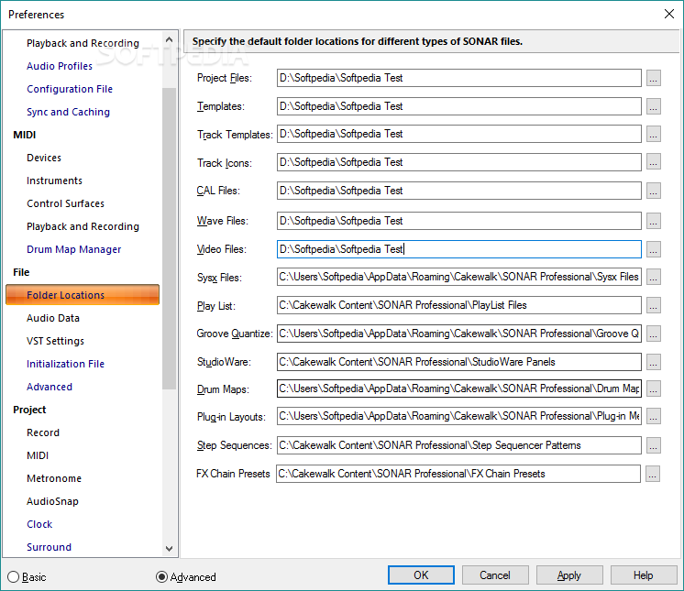
Task: Browse for CAL Files folder
Action: [x=653, y=191]
